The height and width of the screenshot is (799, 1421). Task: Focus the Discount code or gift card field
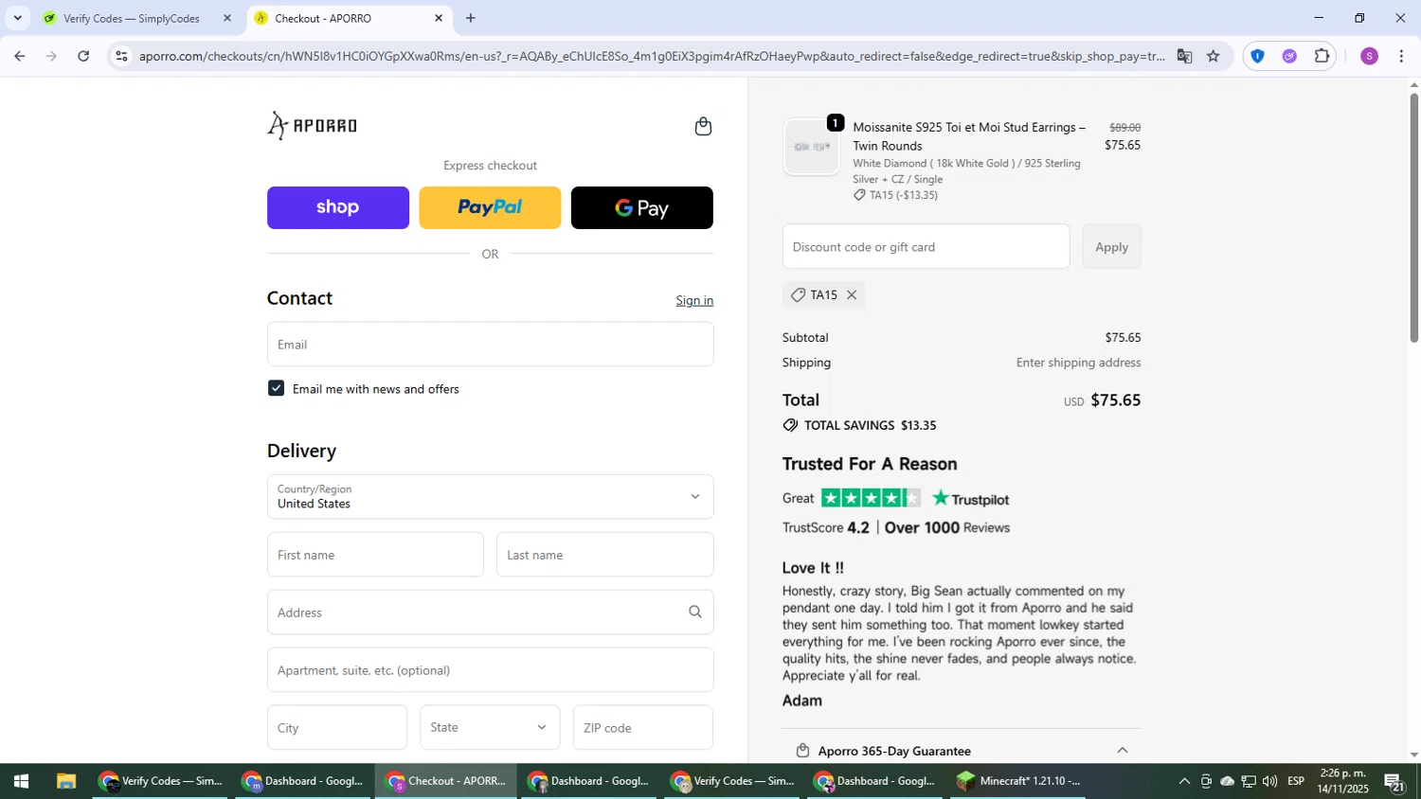click(x=926, y=247)
